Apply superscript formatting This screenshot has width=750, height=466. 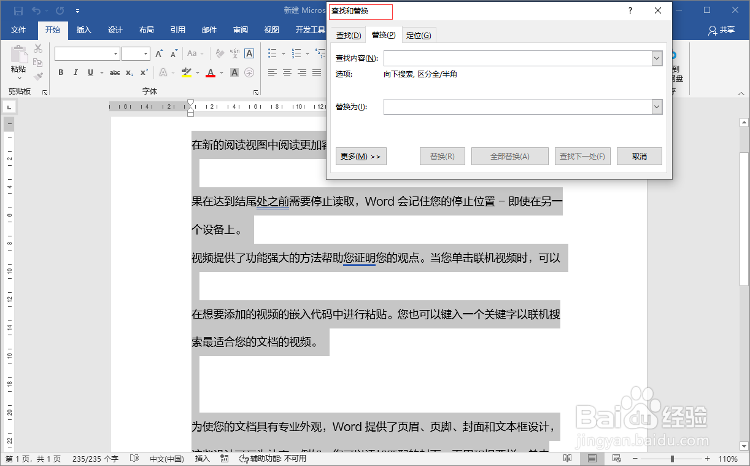(144, 72)
